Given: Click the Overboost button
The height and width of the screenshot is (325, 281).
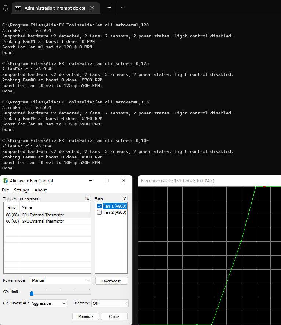Looking at the screenshot, I should coord(111,281).
